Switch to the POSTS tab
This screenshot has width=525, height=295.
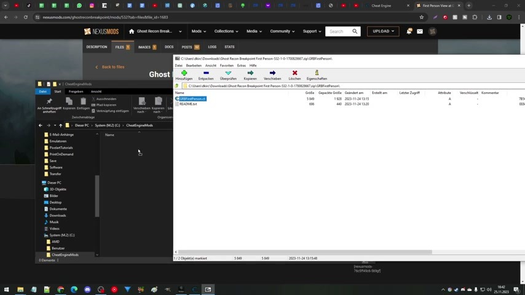pos(190,47)
